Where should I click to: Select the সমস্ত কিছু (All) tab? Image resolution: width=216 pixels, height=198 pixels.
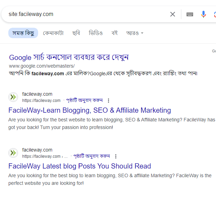click(x=23, y=33)
